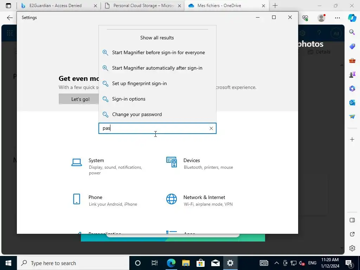The height and width of the screenshot is (270, 360).
Task: Add a site to Edge sidebar
Action: tap(352, 139)
